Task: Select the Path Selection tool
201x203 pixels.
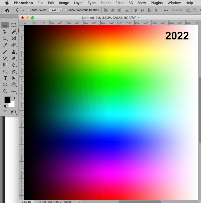Action: (14, 78)
